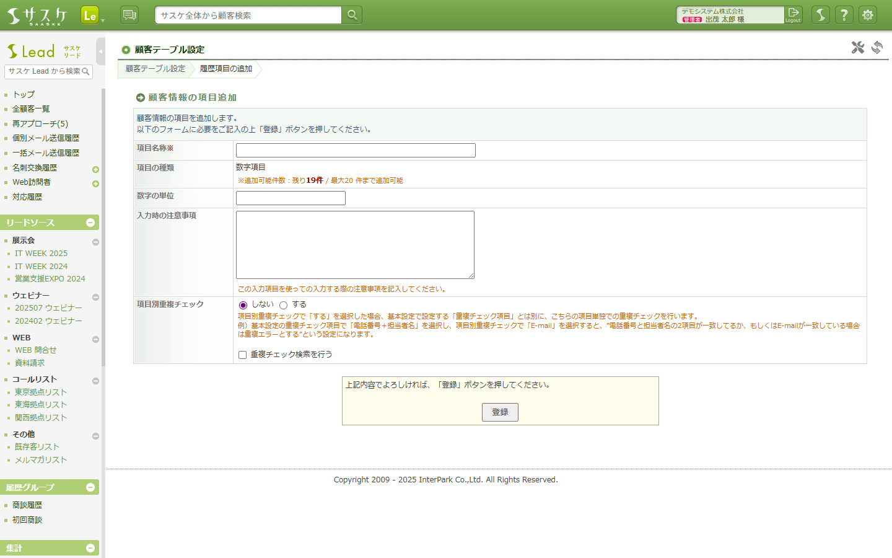
Task: Open 全顧客一覧 in sidebar menu
Action: (31, 109)
